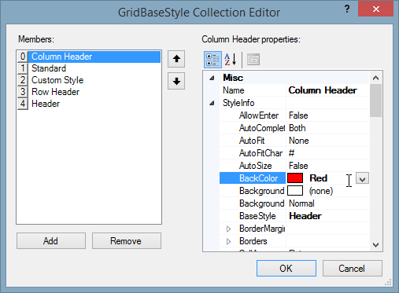Click AutoFit value None
The height and width of the screenshot is (293, 399).
click(x=299, y=141)
